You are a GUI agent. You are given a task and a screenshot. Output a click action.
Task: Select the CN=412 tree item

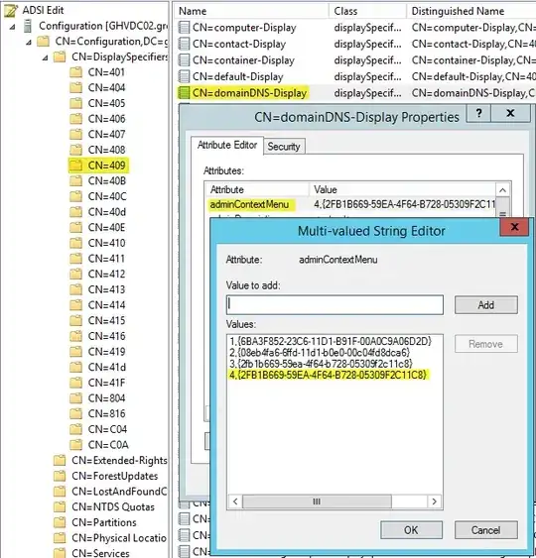point(106,274)
